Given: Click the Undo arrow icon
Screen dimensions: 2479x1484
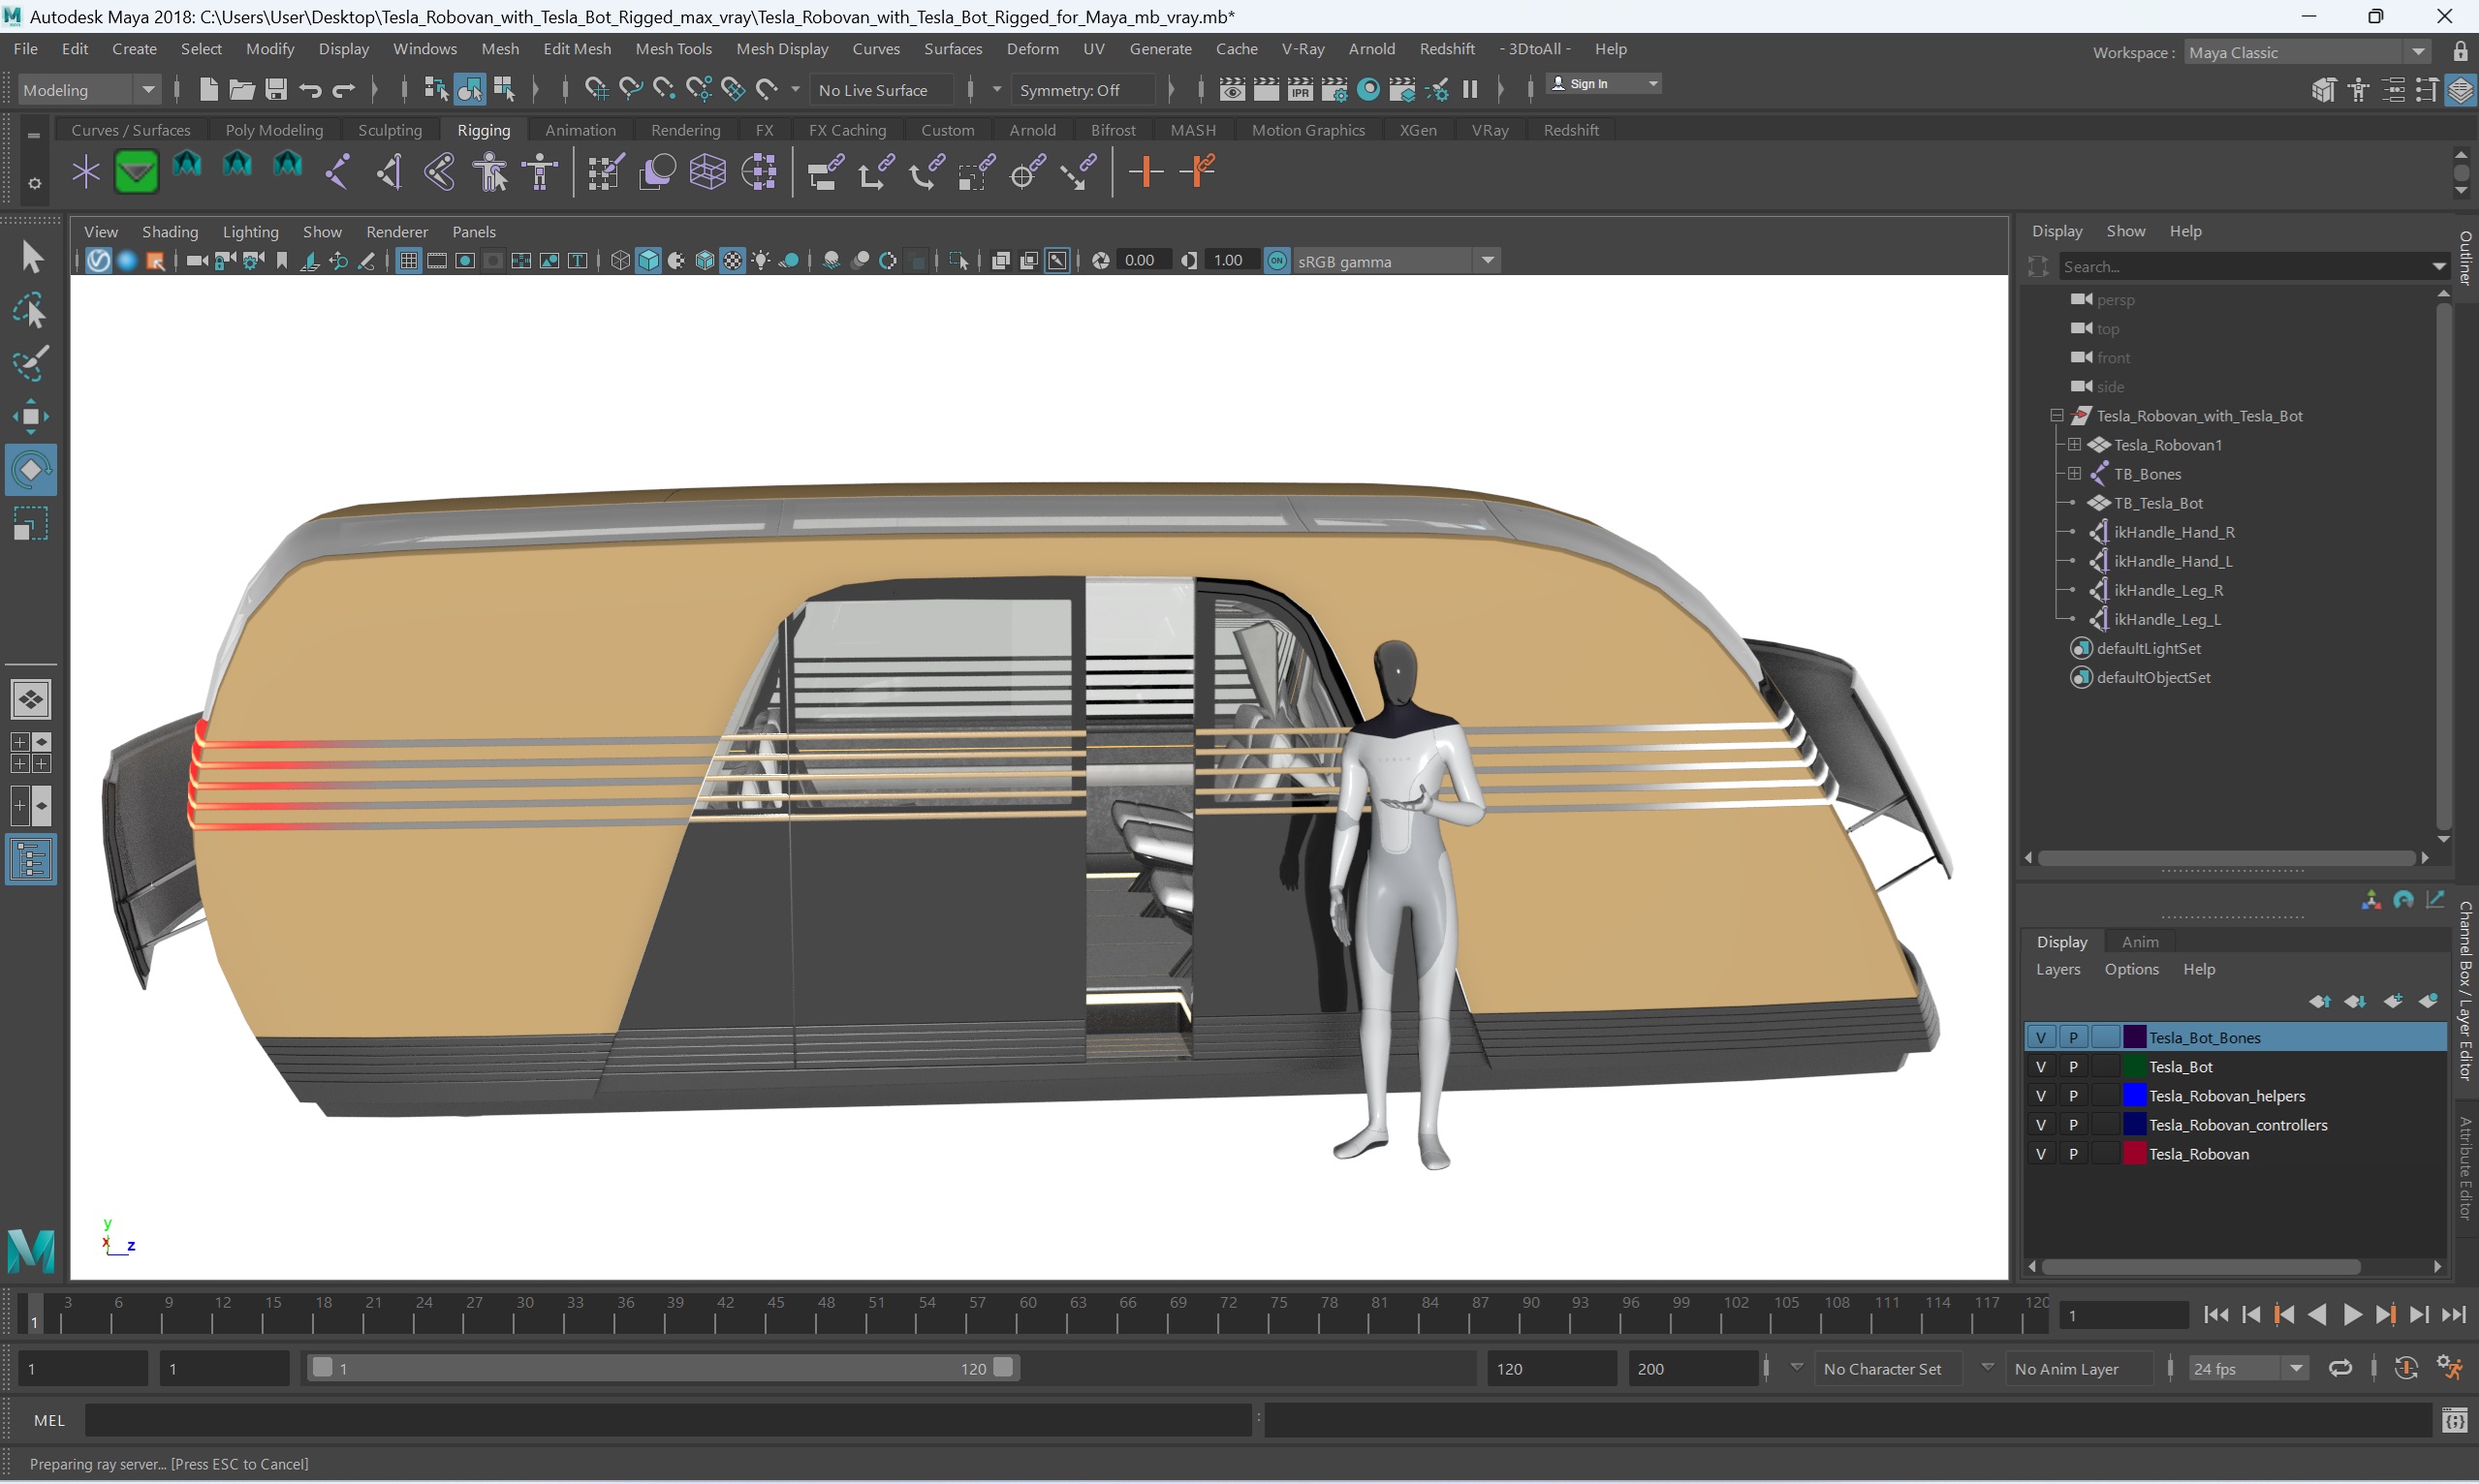Looking at the screenshot, I should coord(310,90).
